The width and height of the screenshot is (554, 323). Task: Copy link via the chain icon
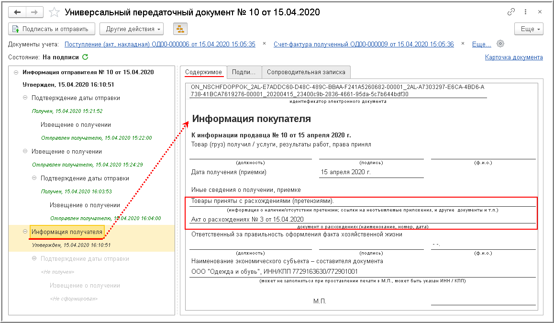[x=511, y=12]
